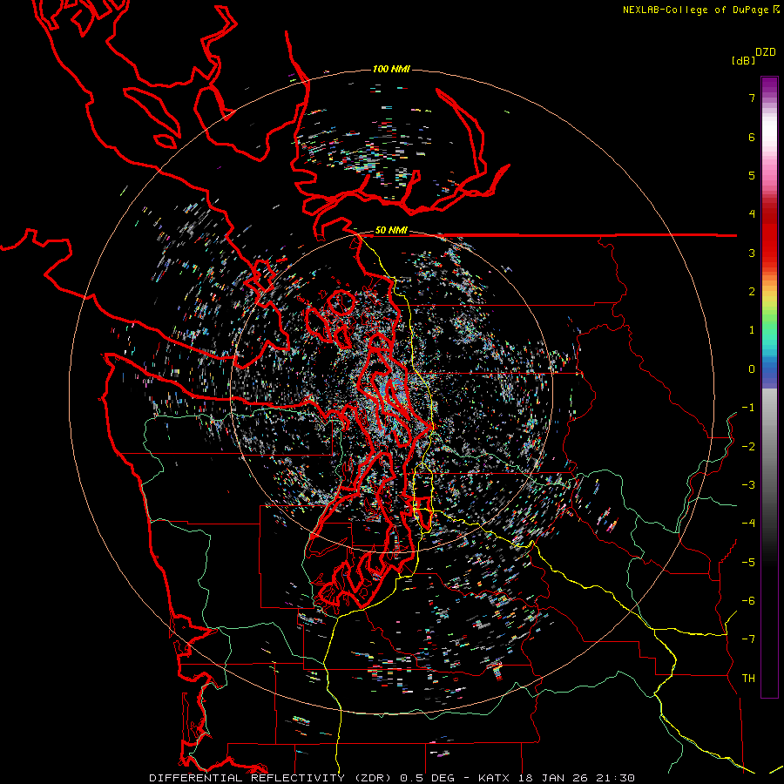Click the -5 dB value on the scale
Viewport: 784px width, 784px height.
pos(748,563)
